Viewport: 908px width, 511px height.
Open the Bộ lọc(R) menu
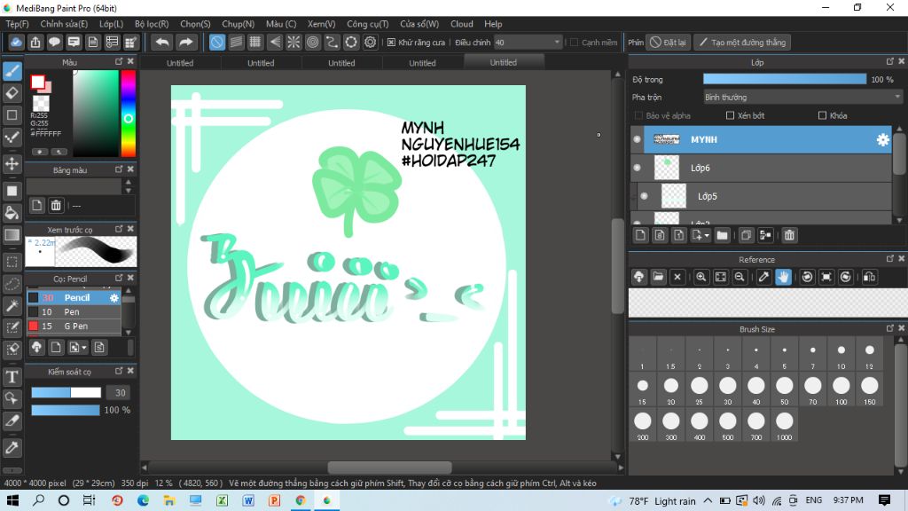pos(152,24)
